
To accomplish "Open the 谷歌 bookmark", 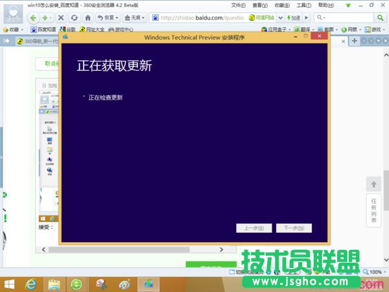I will pos(67,30).
